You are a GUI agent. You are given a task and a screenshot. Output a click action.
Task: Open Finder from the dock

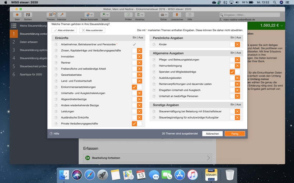pos(64,175)
